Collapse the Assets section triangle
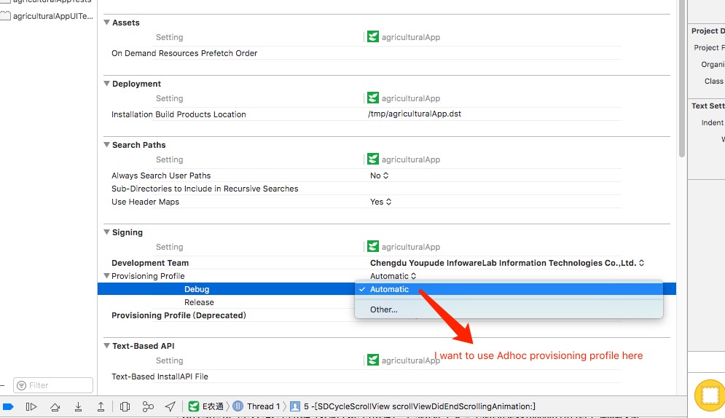 coord(107,22)
